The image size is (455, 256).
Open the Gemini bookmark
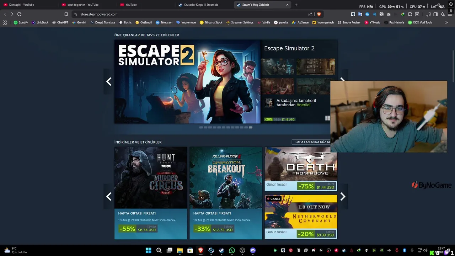[x=79, y=22]
